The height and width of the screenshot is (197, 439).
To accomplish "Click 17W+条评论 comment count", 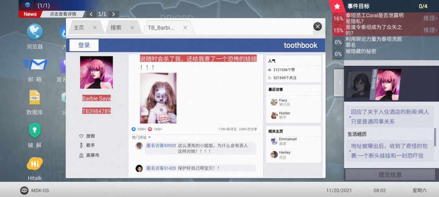I will click(227, 129).
